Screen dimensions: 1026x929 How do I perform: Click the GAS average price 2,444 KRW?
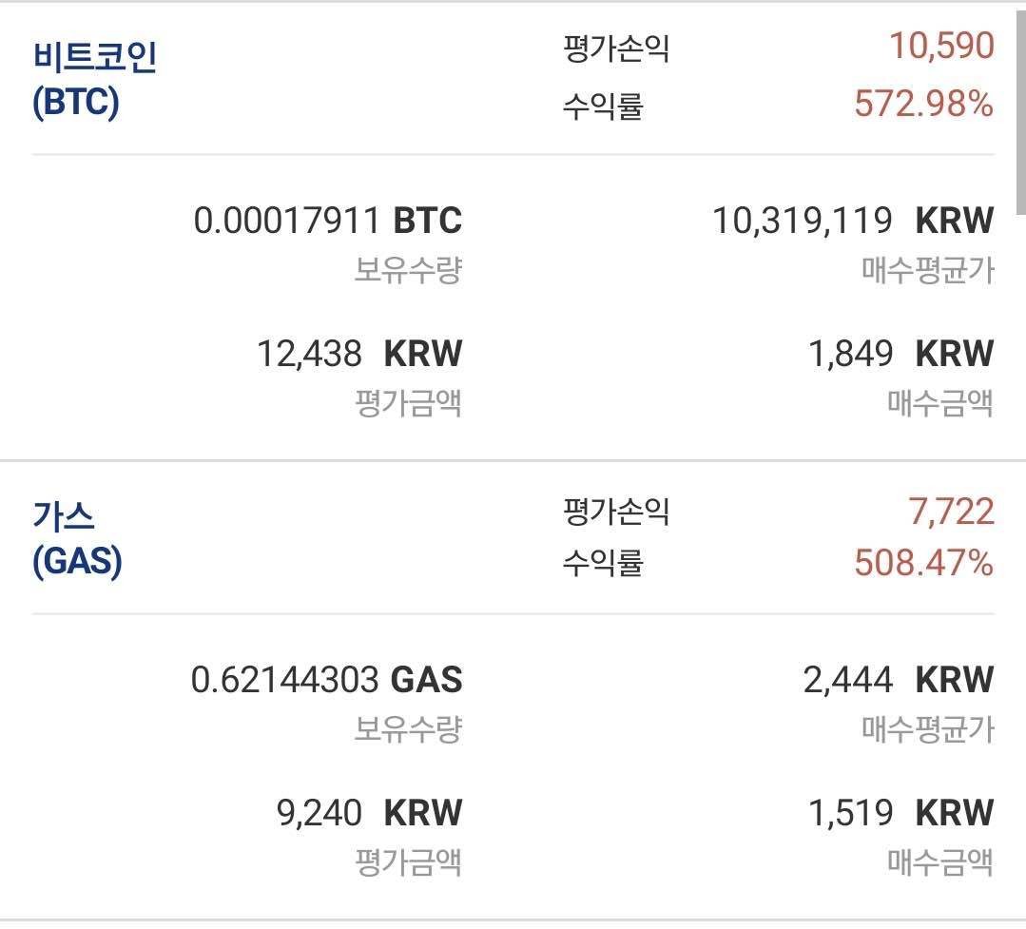(898, 680)
